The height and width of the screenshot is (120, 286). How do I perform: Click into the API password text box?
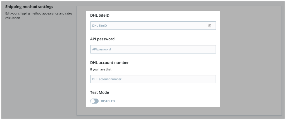pos(153,49)
